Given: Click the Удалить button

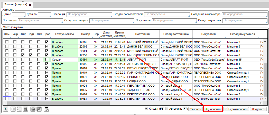Looking at the screenshot, I should 258,109.
